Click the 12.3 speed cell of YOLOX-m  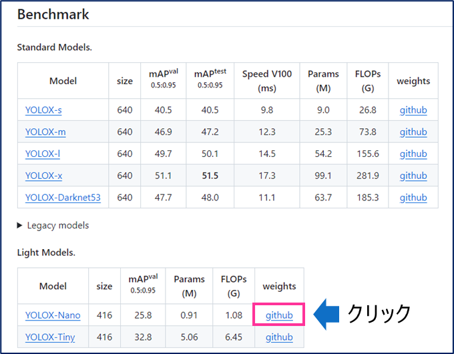[x=267, y=132]
